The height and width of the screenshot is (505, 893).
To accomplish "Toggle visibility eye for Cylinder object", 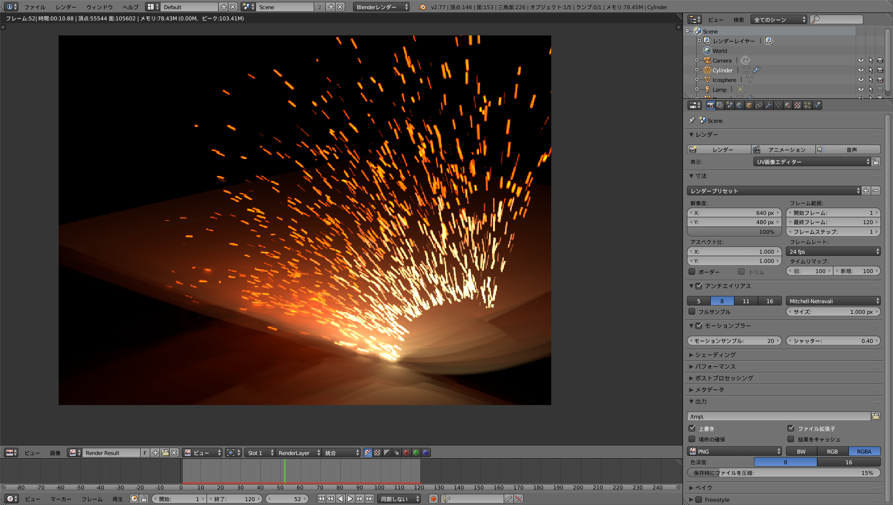I will point(861,70).
